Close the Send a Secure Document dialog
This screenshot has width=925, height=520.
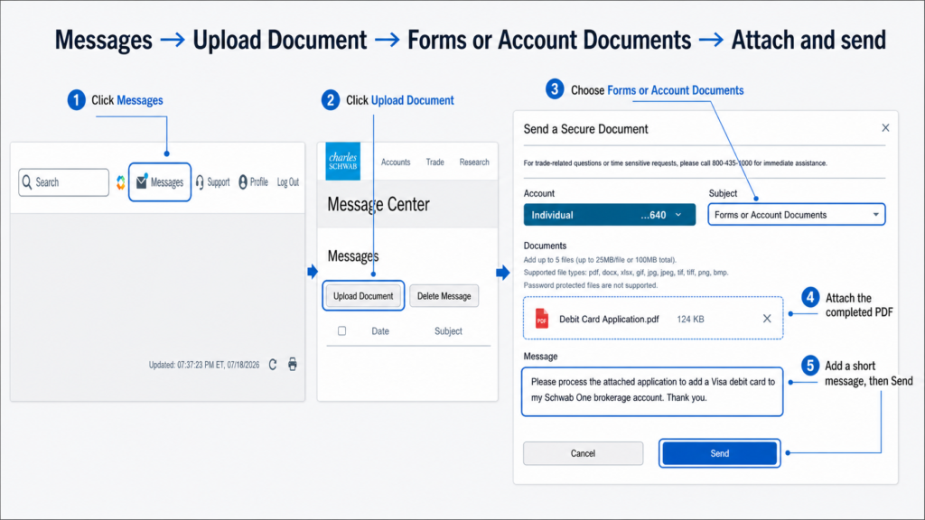pyautogui.click(x=885, y=128)
